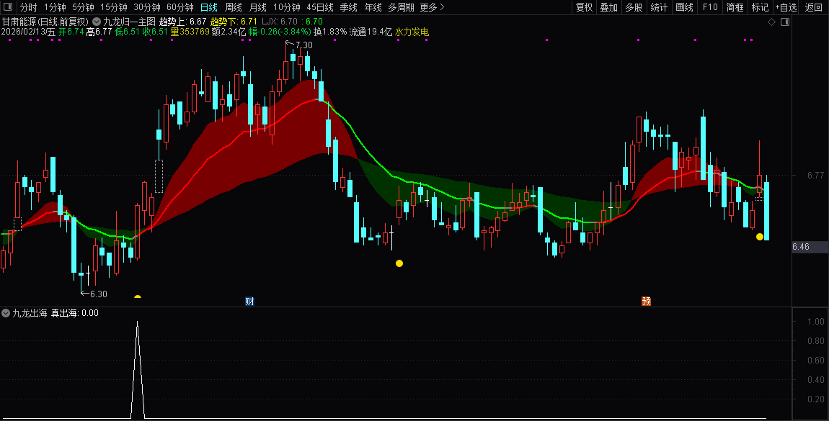Click the 6.77 axis price label

click(x=815, y=175)
